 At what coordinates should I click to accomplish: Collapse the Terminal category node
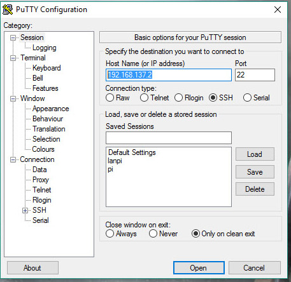13,58
